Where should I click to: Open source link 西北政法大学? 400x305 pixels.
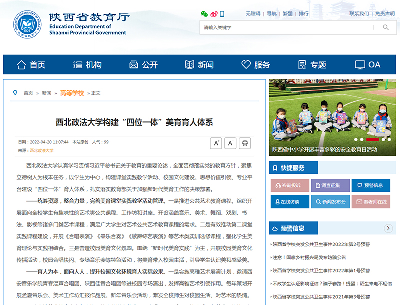(41, 150)
